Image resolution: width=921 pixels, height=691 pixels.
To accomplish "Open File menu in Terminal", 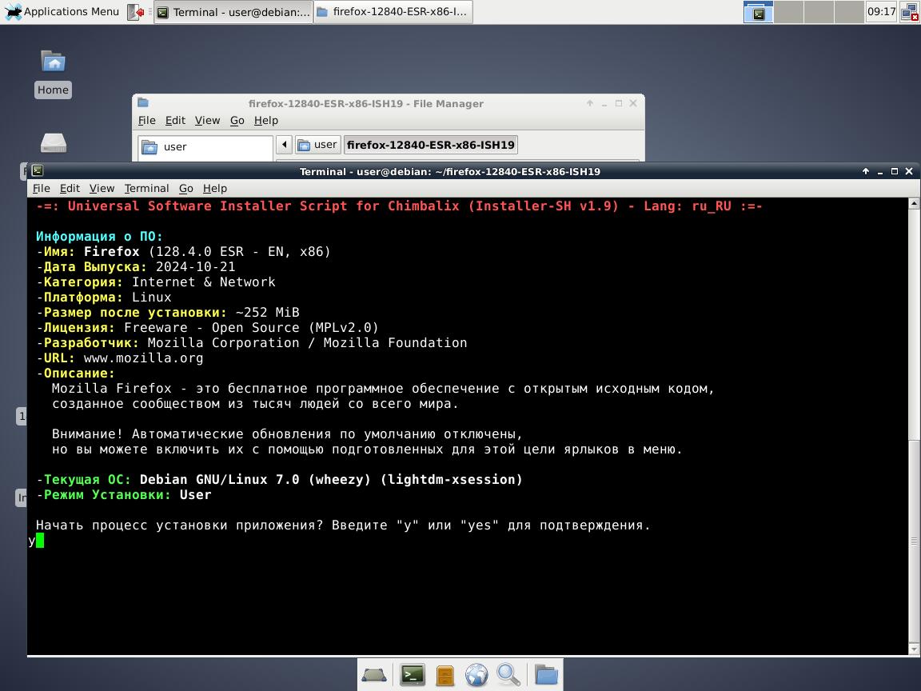I will click(x=41, y=188).
